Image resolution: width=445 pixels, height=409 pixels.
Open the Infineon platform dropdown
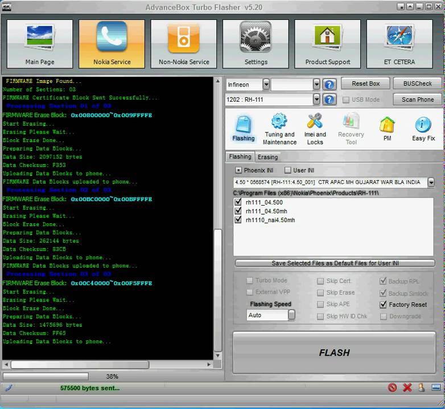266,85
